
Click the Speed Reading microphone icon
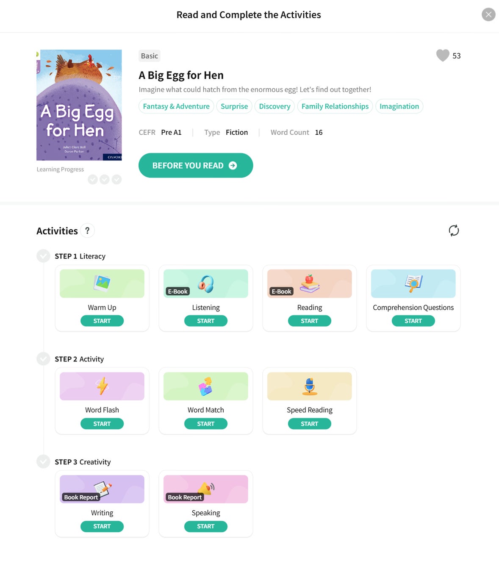(x=310, y=386)
